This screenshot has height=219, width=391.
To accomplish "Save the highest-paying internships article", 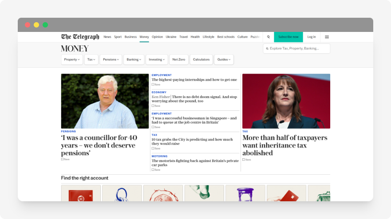I will pos(156,85).
